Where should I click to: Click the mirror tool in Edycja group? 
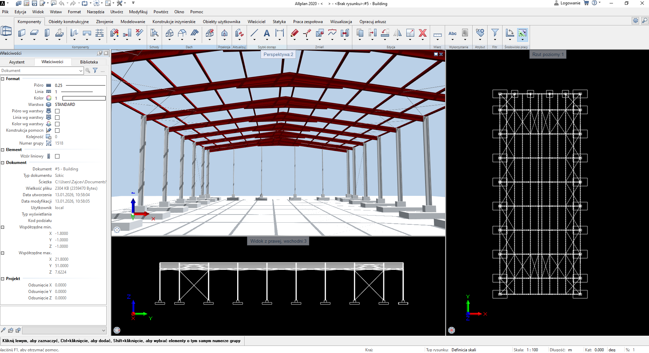pos(397,33)
